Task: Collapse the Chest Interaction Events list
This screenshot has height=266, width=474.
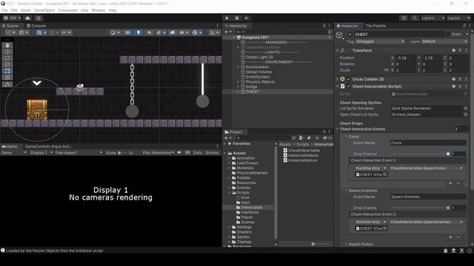Action: coord(338,129)
